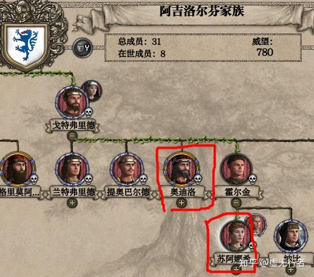Click the portrait of 霍尔金

236,169
